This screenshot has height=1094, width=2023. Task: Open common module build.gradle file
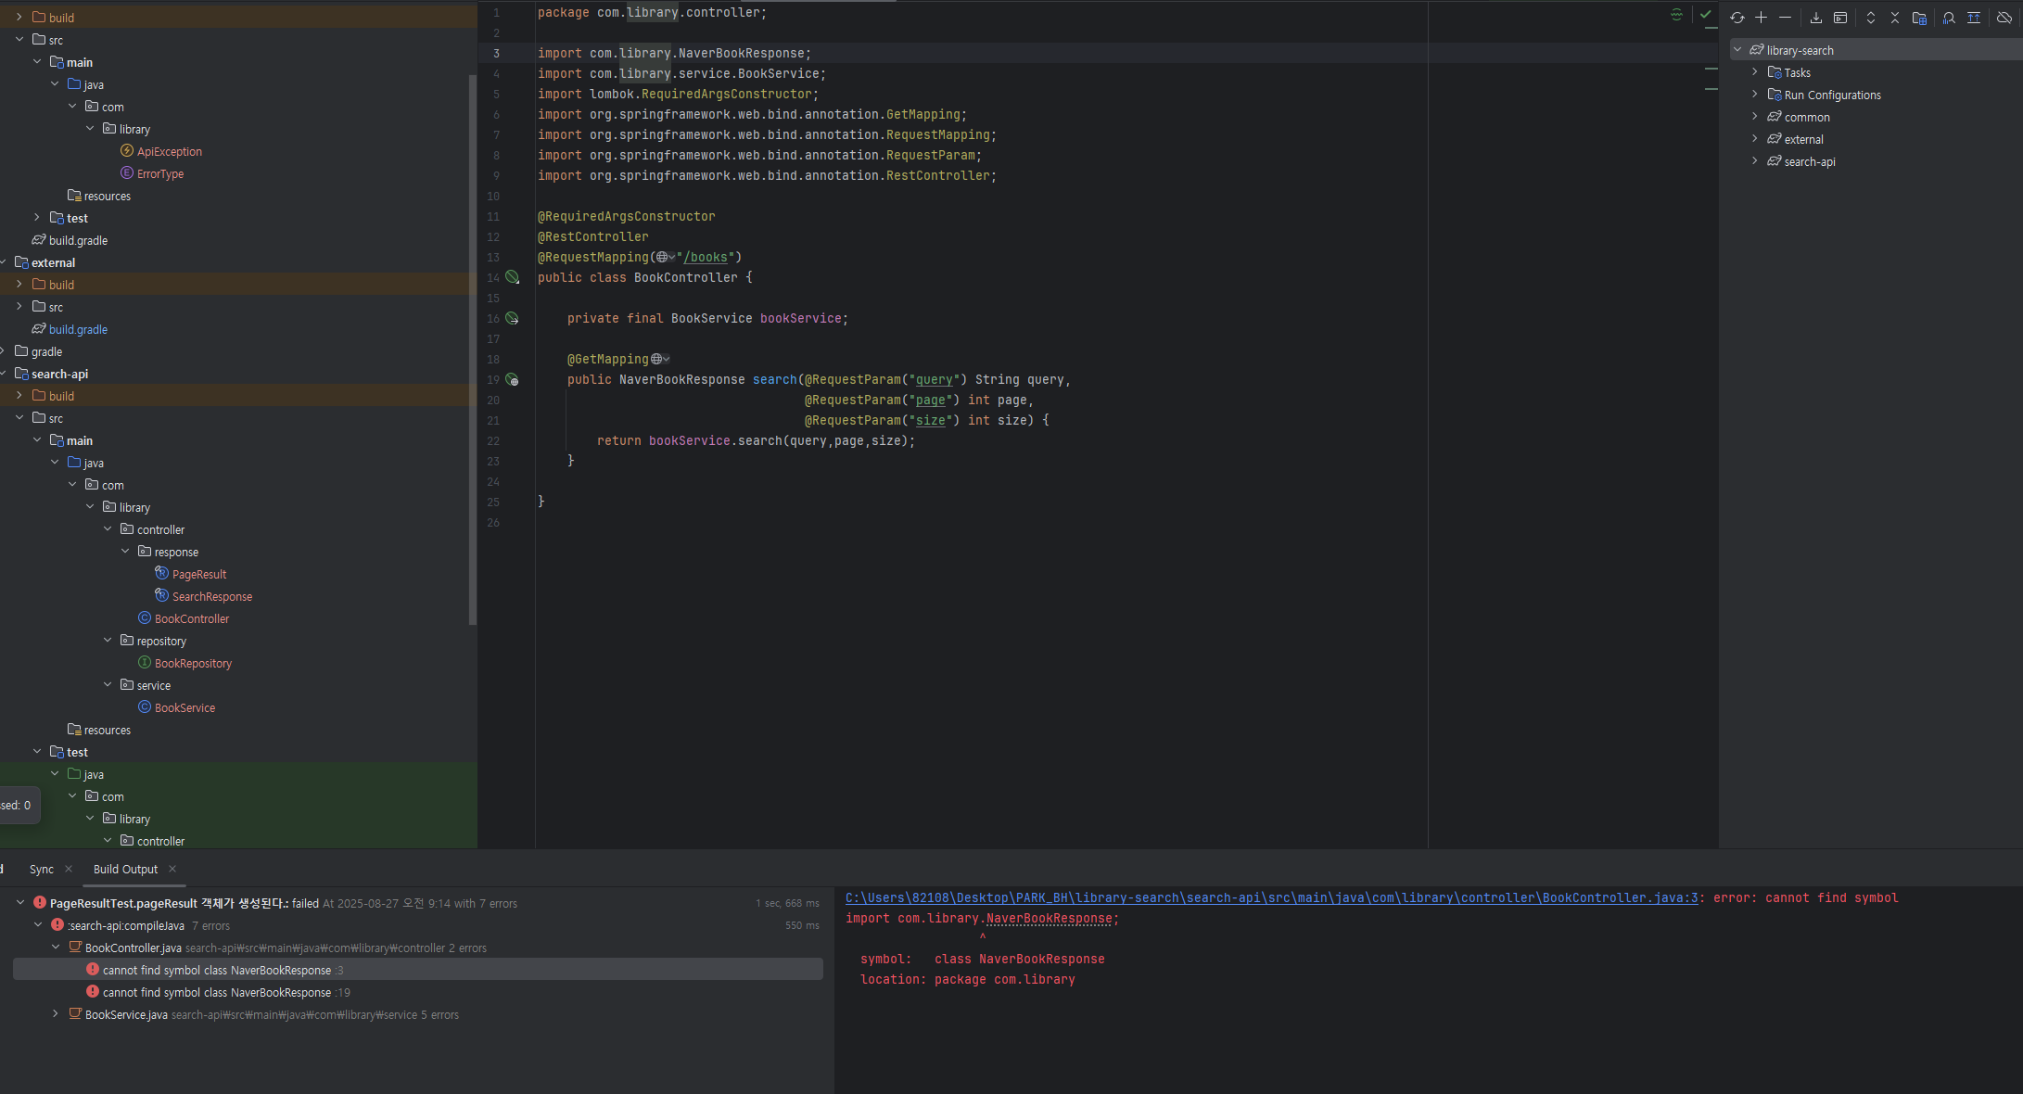click(78, 240)
